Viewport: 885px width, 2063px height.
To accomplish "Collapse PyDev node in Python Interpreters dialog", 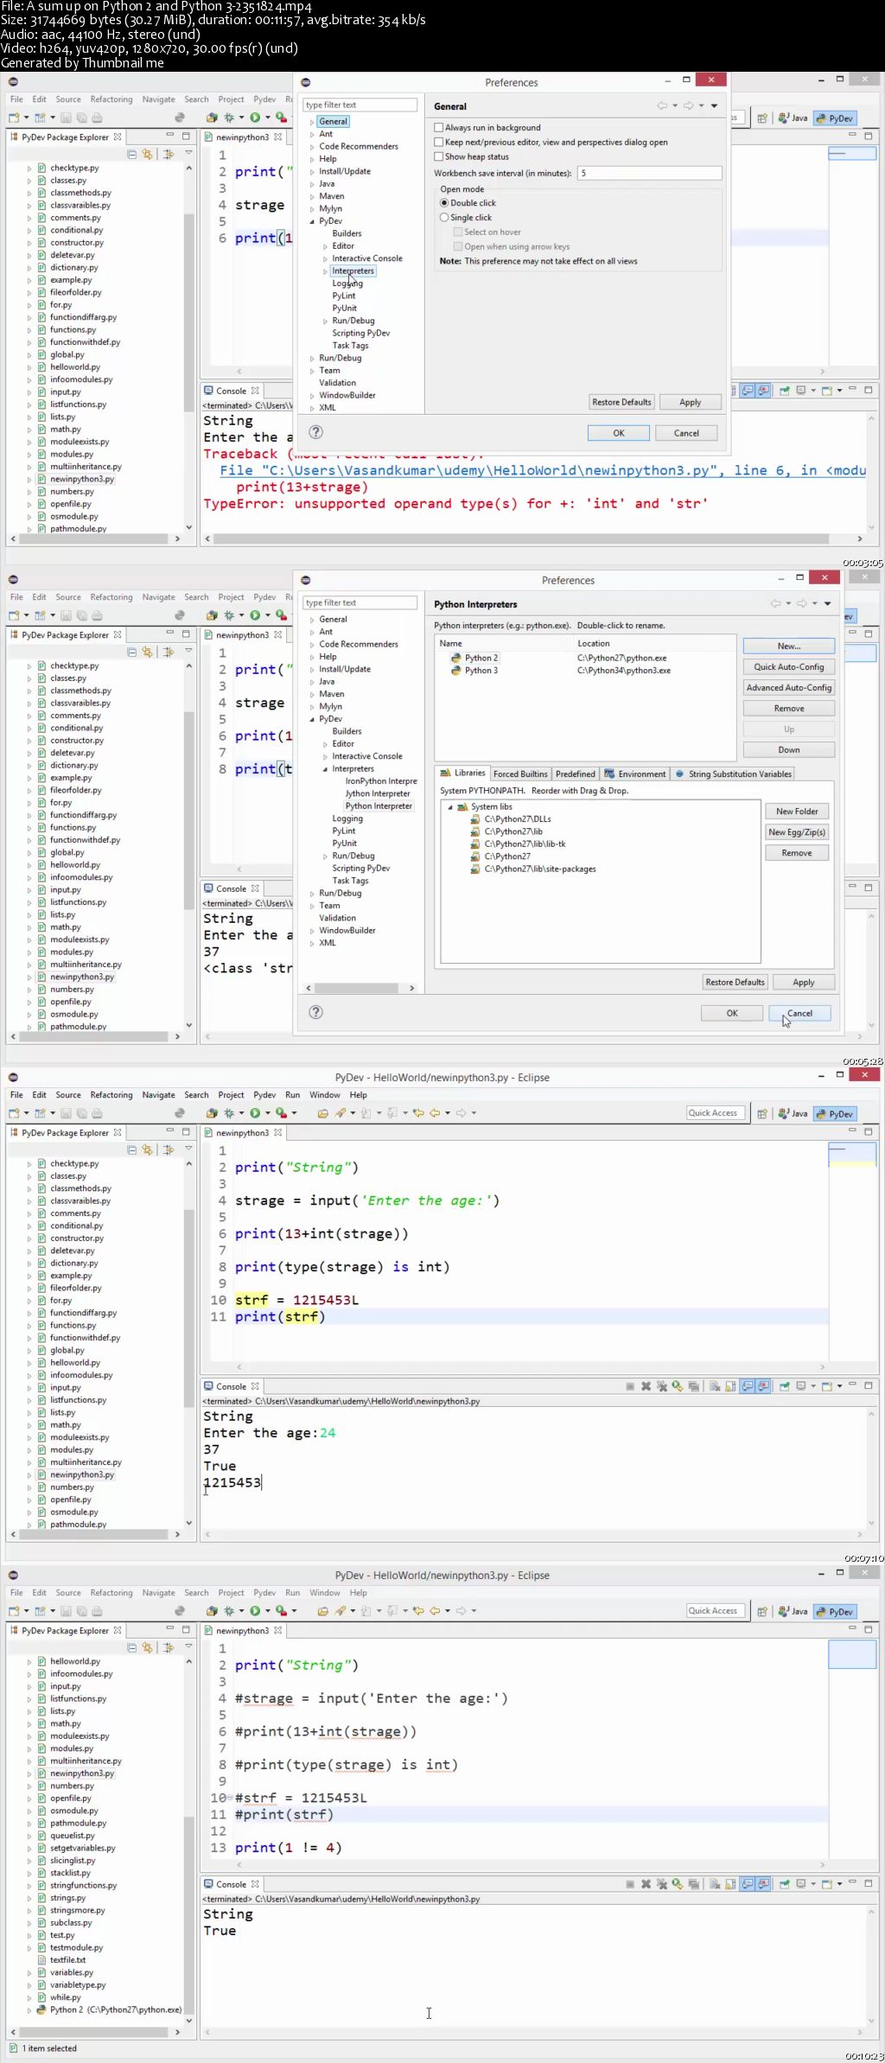I will coord(312,719).
